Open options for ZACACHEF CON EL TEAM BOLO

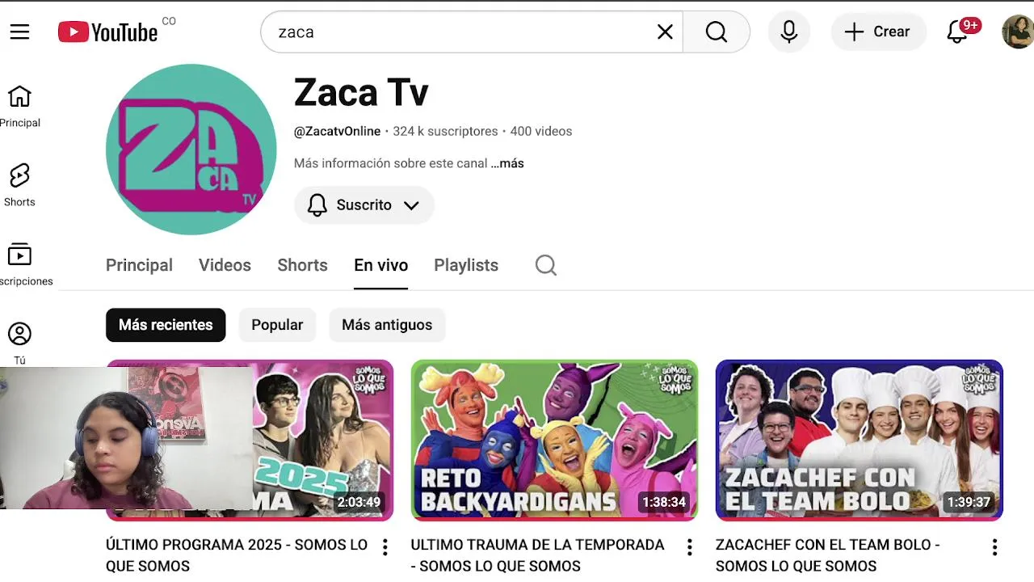pos(994,548)
